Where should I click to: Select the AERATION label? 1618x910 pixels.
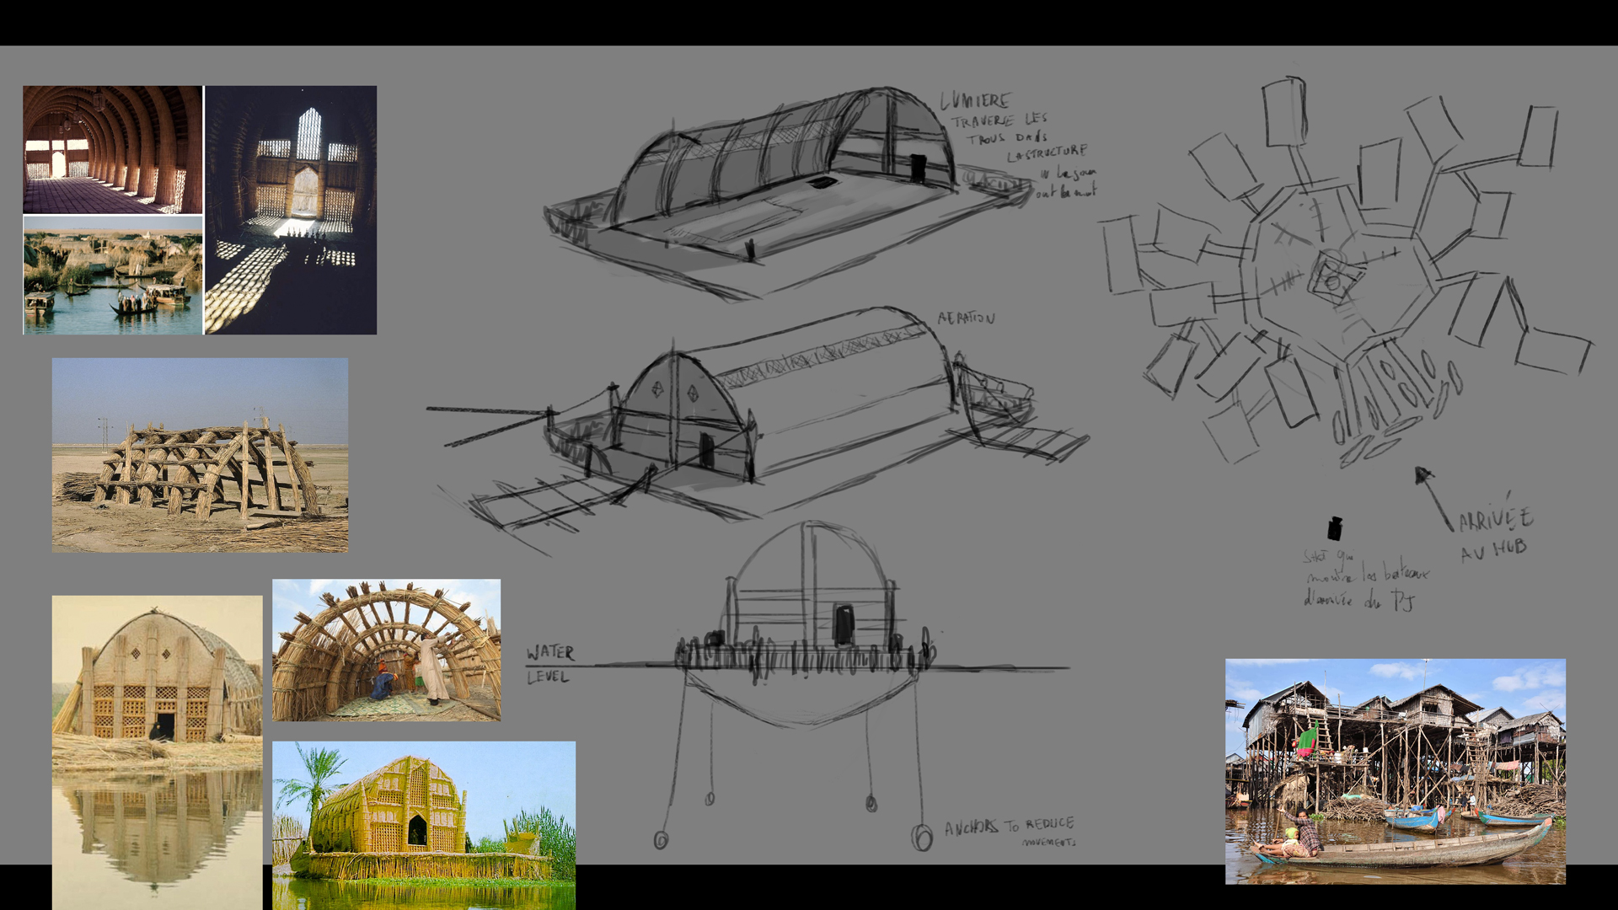(x=965, y=318)
